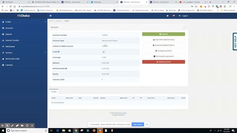Open the Profile sidebar item
Viewport: 237px width, 133px height.
(x=8, y=22)
